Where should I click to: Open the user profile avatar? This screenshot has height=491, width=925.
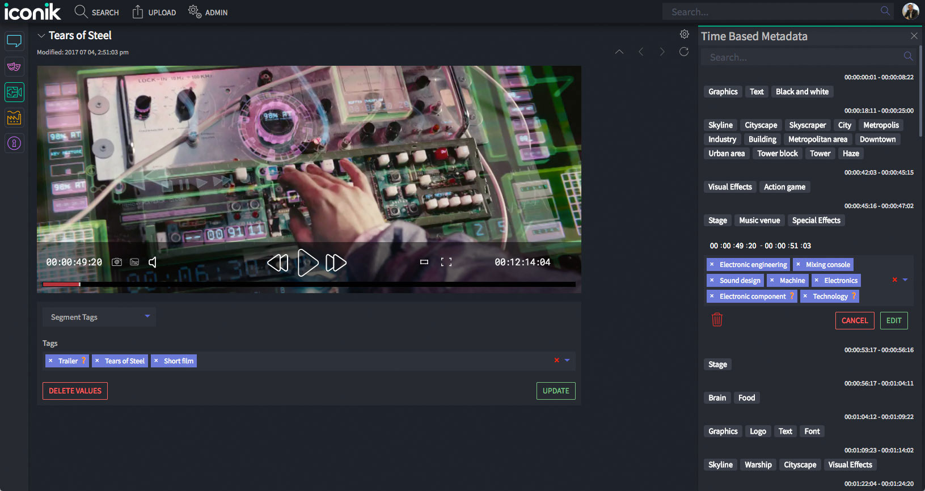[x=910, y=11]
